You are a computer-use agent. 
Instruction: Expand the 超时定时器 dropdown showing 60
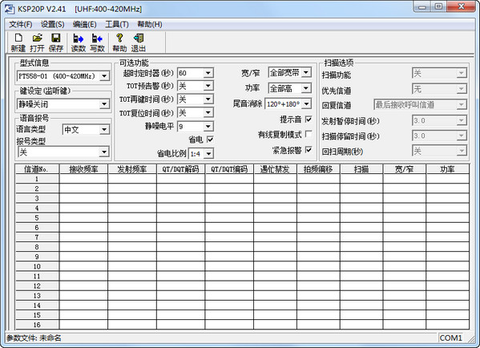pyautogui.click(x=208, y=73)
